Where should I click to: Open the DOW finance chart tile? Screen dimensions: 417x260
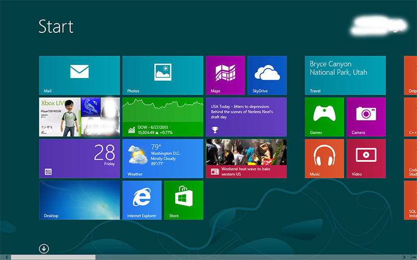click(163, 116)
